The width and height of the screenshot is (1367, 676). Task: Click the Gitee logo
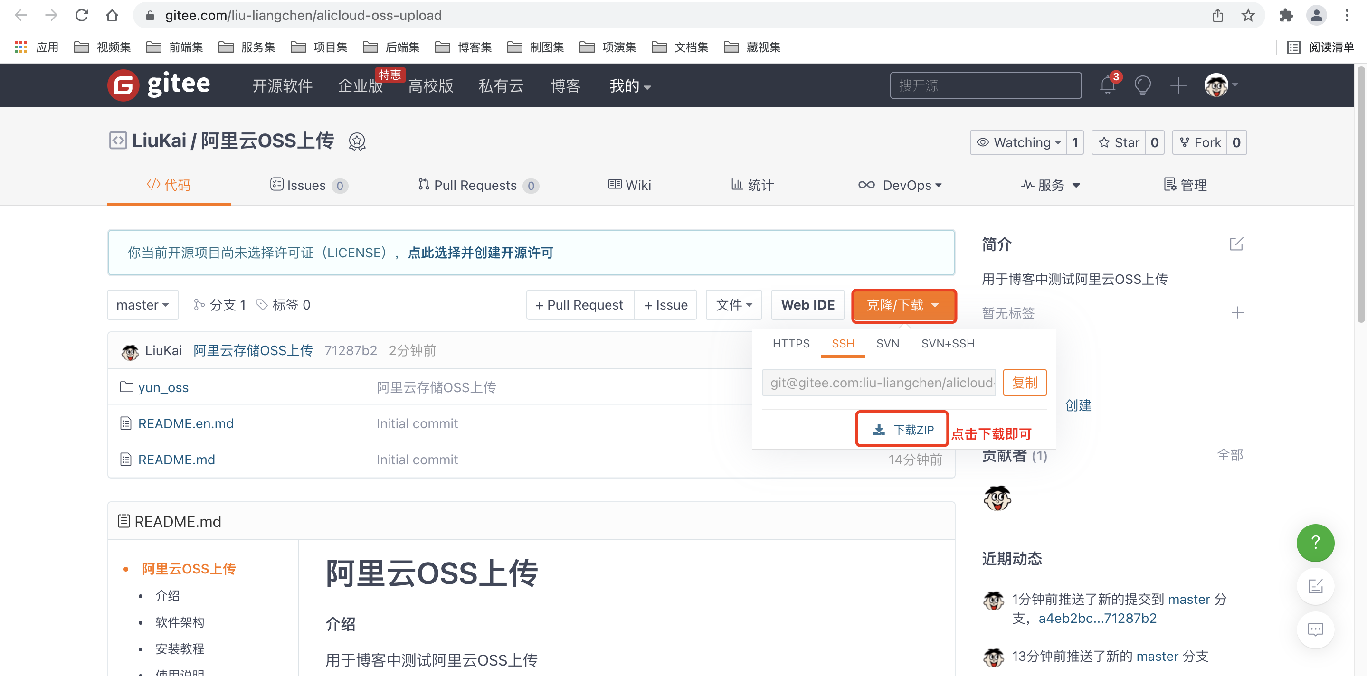click(x=159, y=85)
